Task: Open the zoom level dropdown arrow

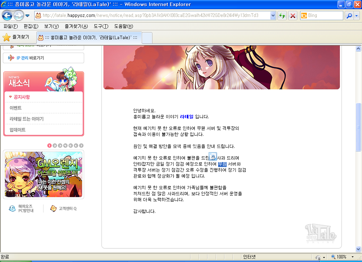Action: [352, 257]
